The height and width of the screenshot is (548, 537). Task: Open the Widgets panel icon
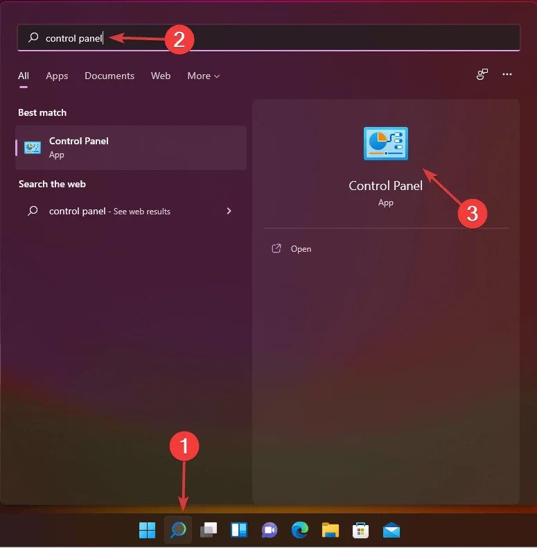239,530
